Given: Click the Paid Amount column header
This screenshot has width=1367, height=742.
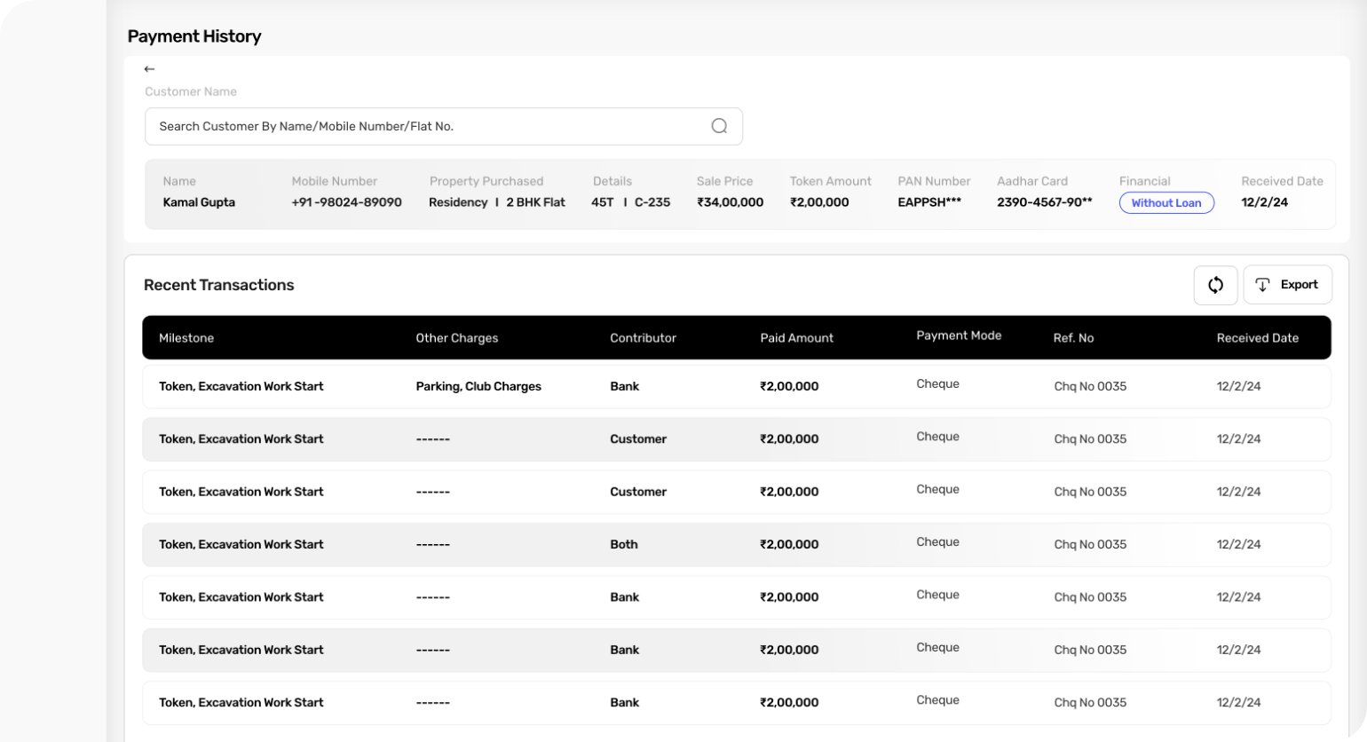Looking at the screenshot, I should [796, 338].
